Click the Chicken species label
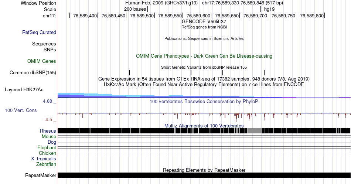This screenshot has height=184, width=351. pos(47,153)
